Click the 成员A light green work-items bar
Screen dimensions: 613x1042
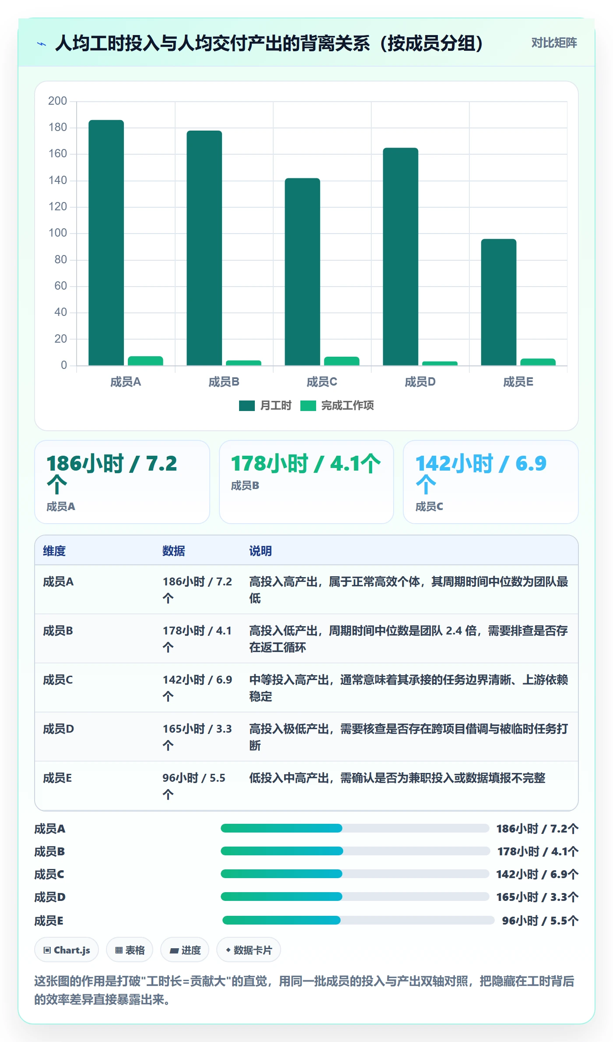[x=145, y=361]
